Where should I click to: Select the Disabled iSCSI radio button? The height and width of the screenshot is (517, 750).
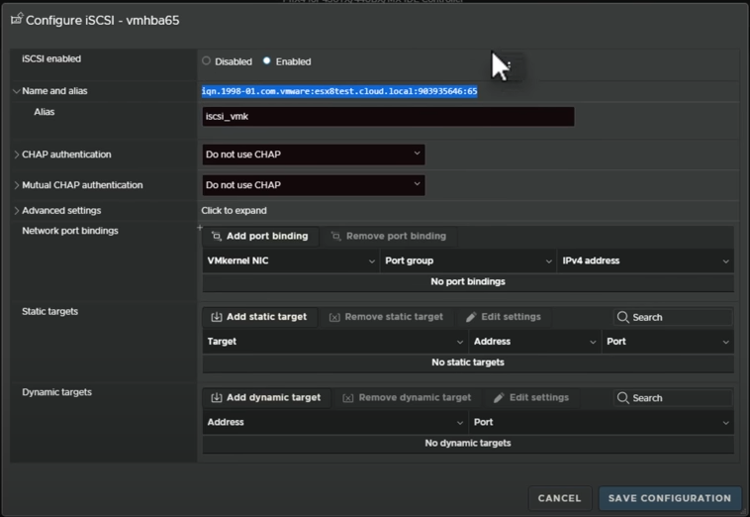pos(207,61)
